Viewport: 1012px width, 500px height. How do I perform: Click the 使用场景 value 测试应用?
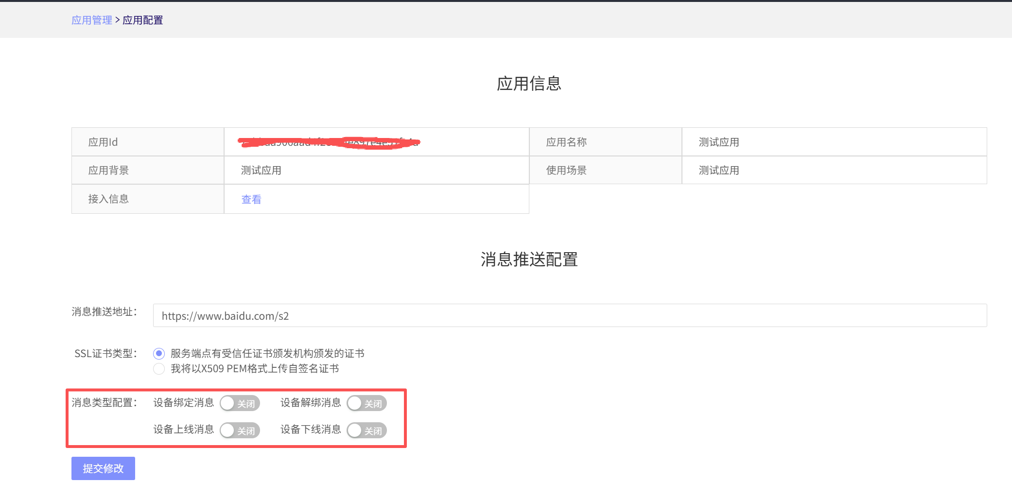coord(718,171)
